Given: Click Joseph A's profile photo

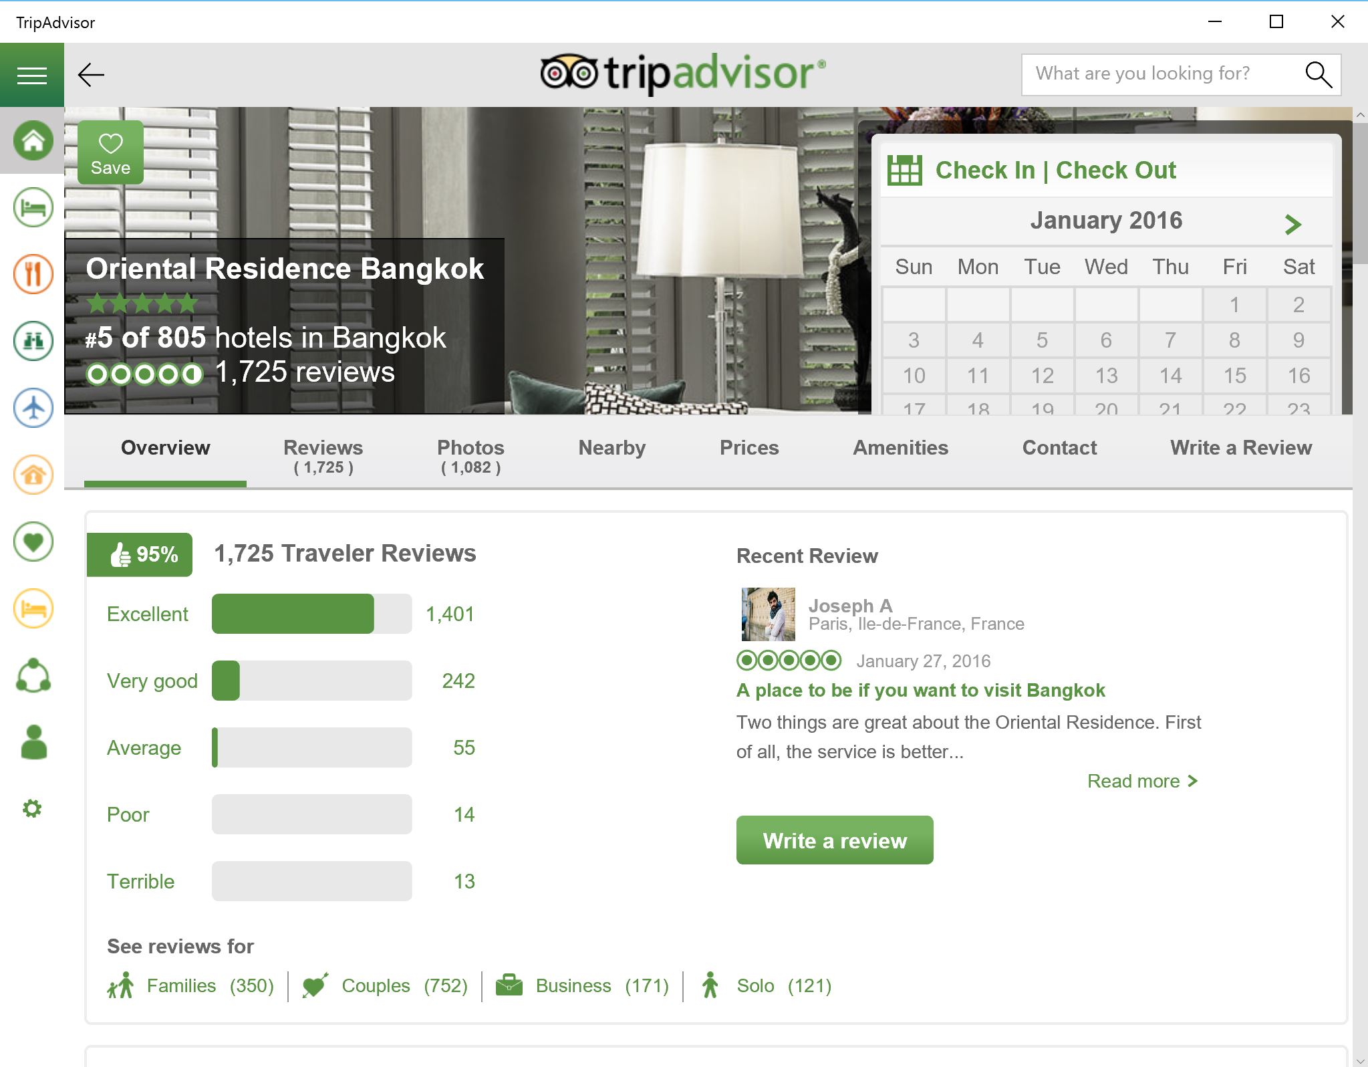Looking at the screenshot, I should (x=769, y=614).
